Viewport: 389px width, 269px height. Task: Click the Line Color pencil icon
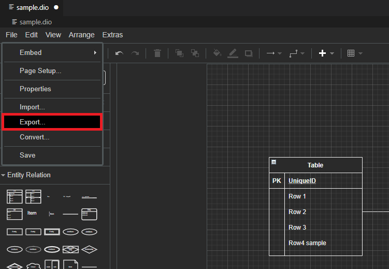pos(233,53)
